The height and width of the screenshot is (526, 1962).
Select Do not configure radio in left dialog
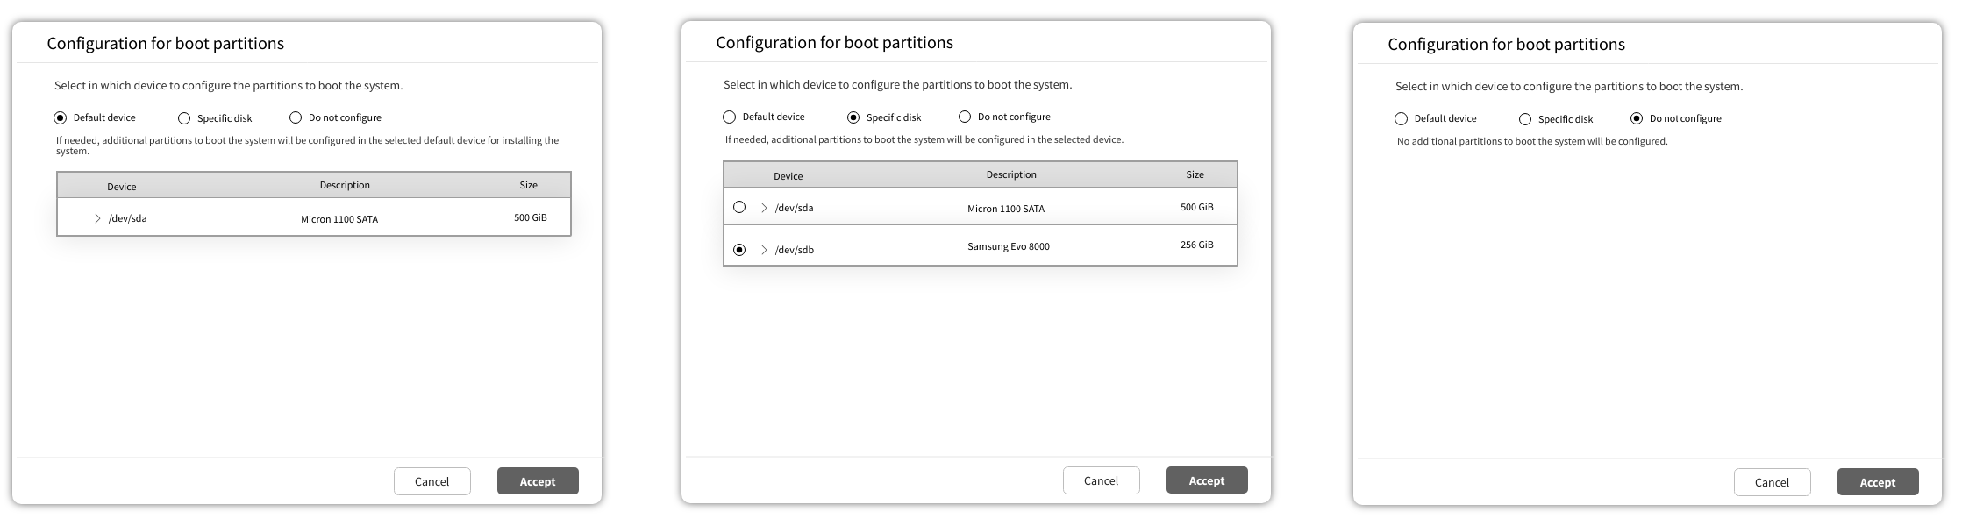coord(296,117)
